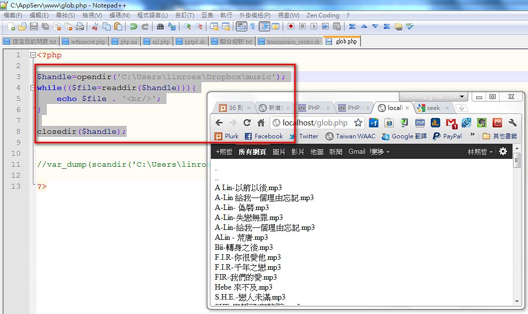This screenshot has width=528, height=314.
Task: Click the Redo arrow icon
Action: pyautogui.click(x=145, y=26)
